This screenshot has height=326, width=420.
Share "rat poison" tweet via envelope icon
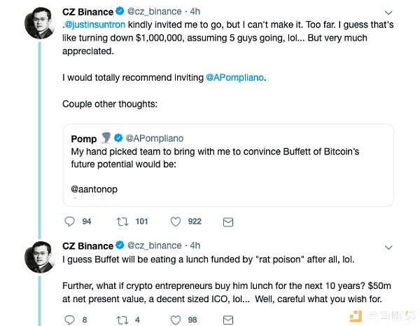(227, 320)
